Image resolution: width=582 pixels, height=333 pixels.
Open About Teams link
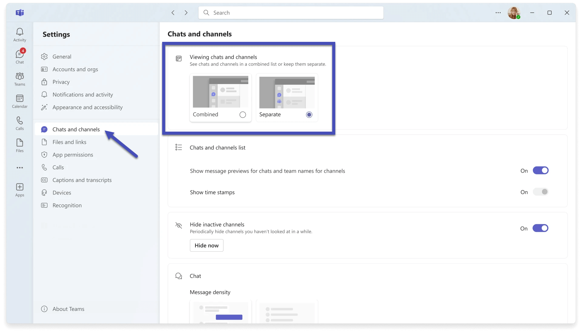click(68, 309)
